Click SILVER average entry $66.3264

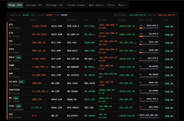click(x=72, y=83)
